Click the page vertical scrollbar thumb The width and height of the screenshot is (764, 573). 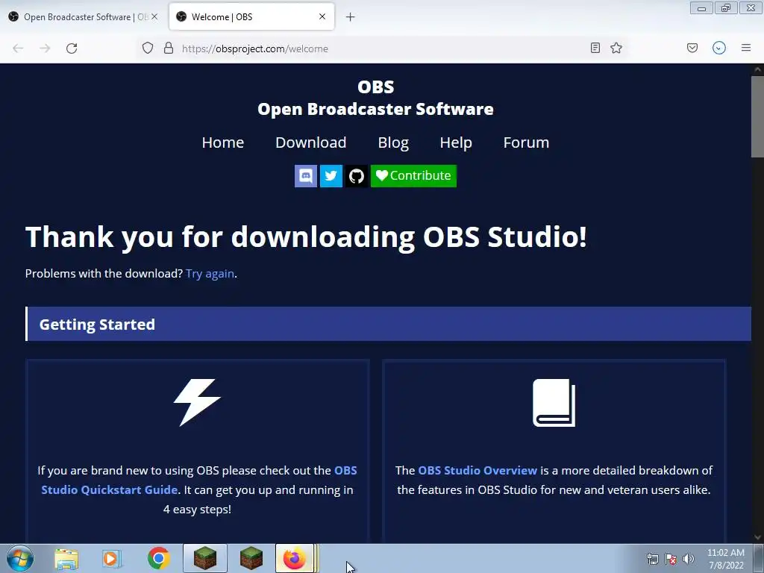pos(757,117)
